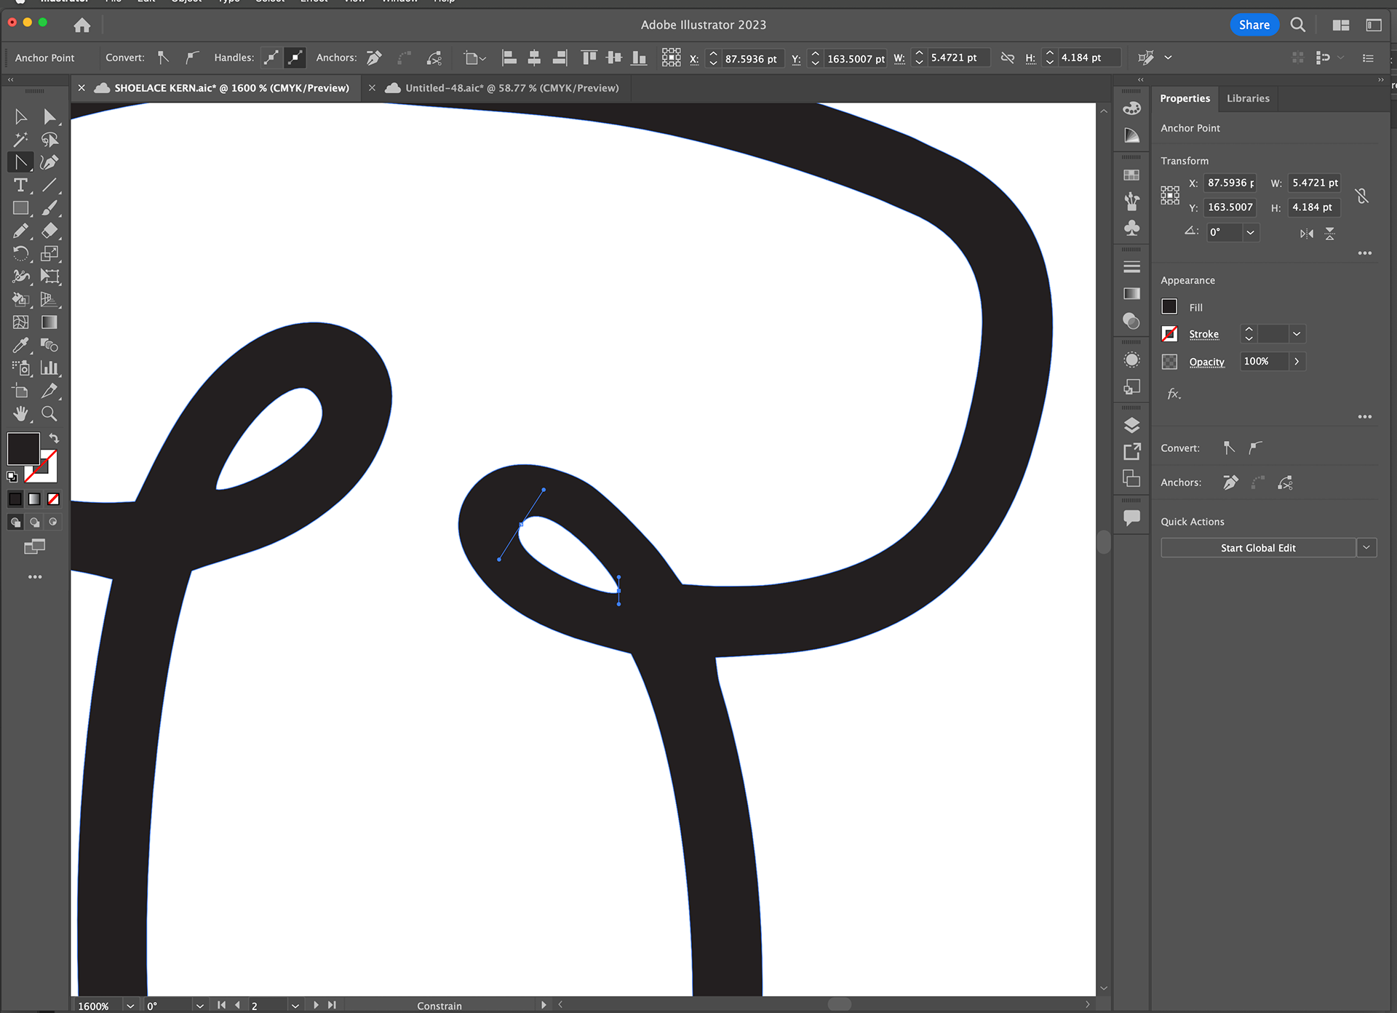Open the Comments panel icon
1397x1013 pixels.
coord(1131,517)
